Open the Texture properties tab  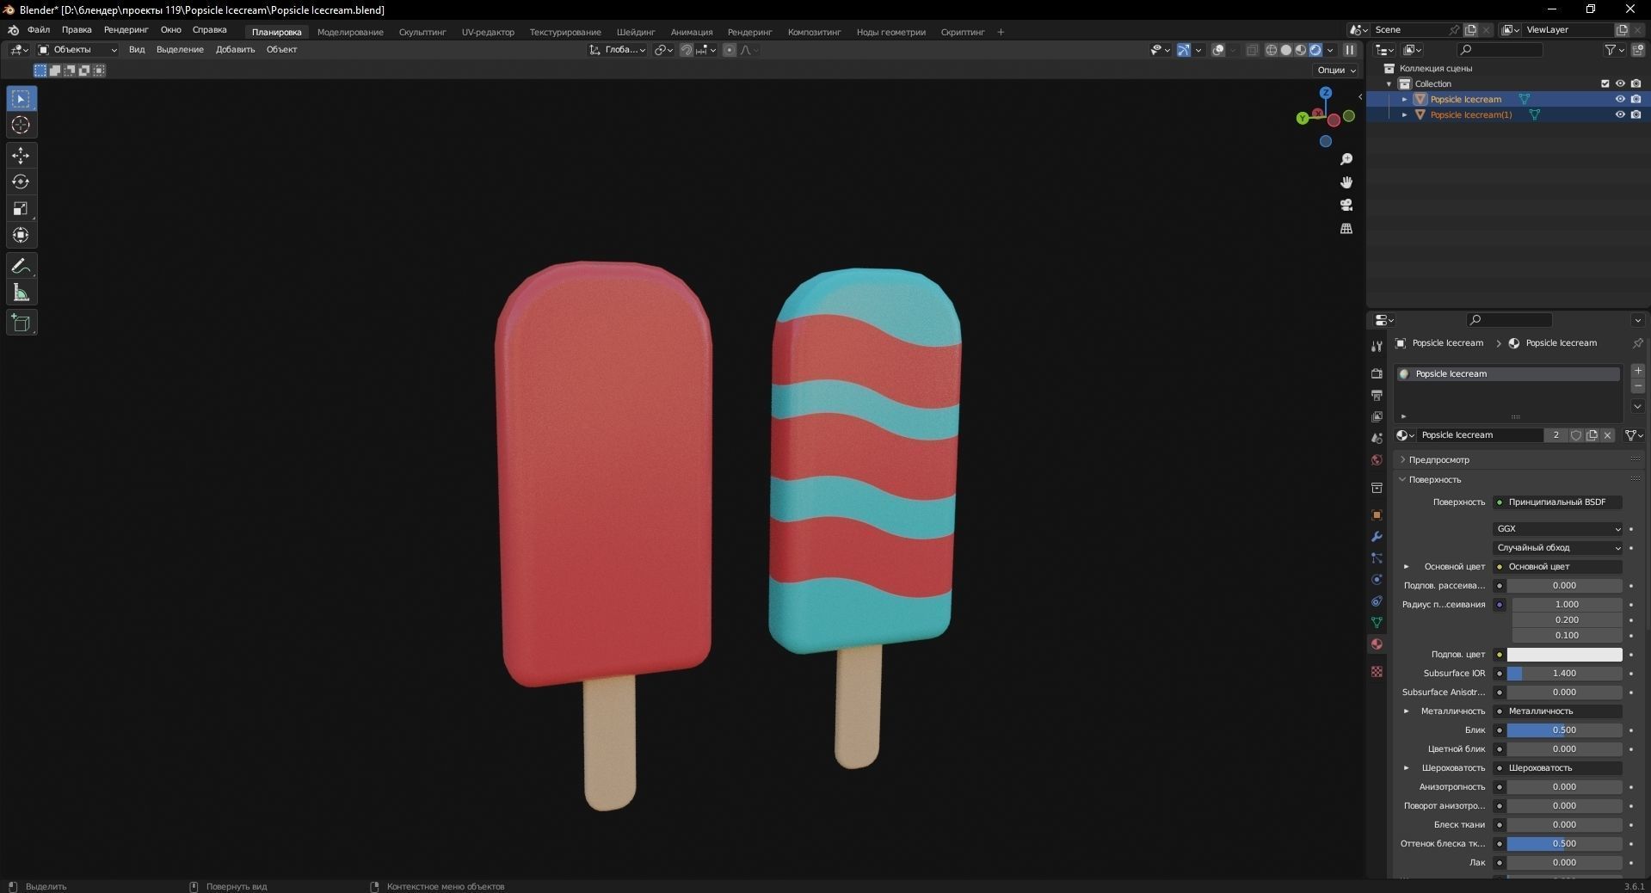click(x=1376, y=672)
